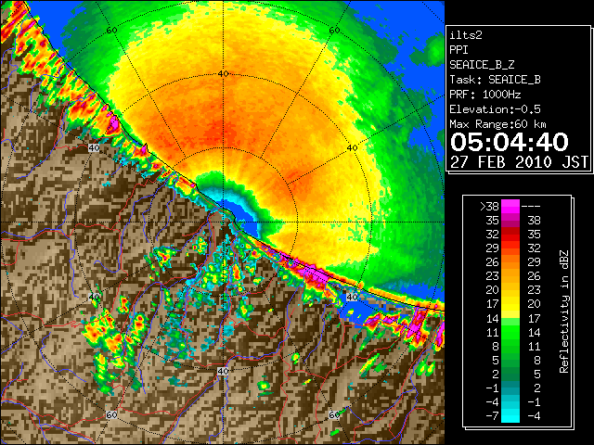Click the 'PRF: 1000Hz' value
594x445 pixels.
tap(485, 95)
